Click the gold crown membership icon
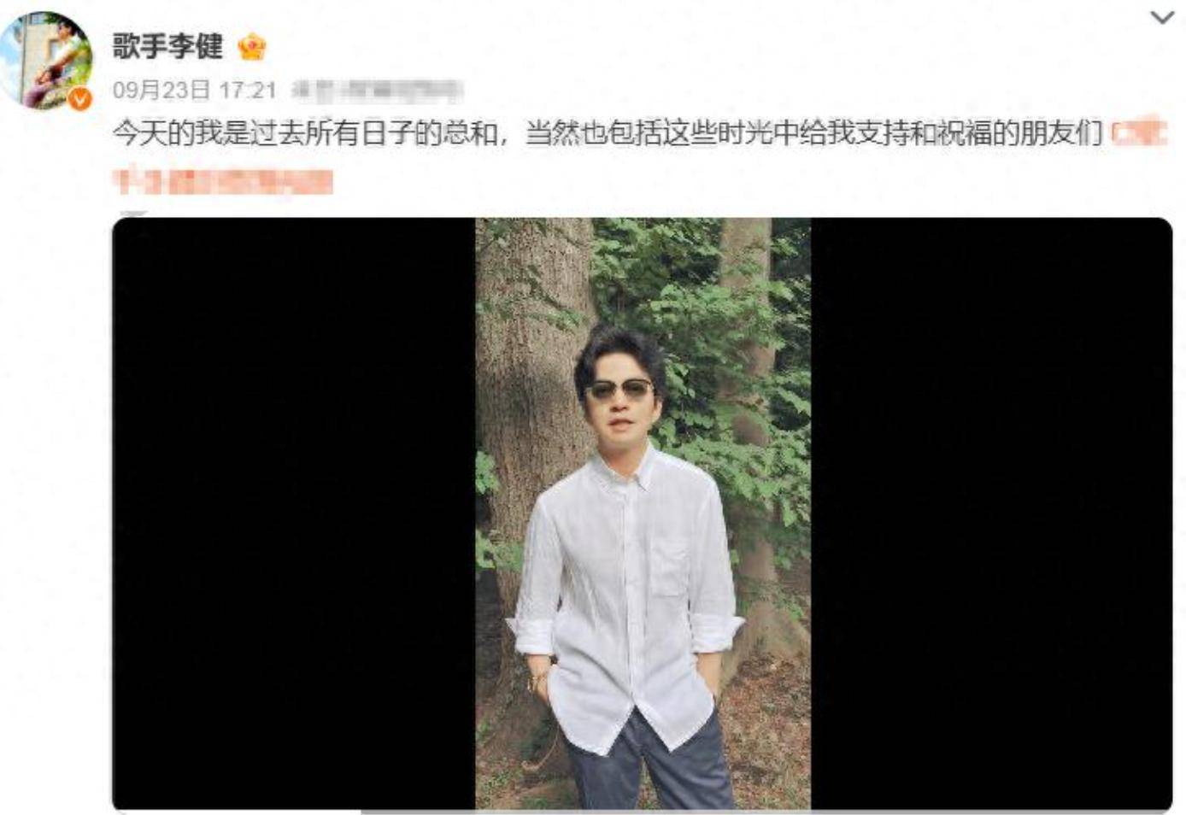 251,46
